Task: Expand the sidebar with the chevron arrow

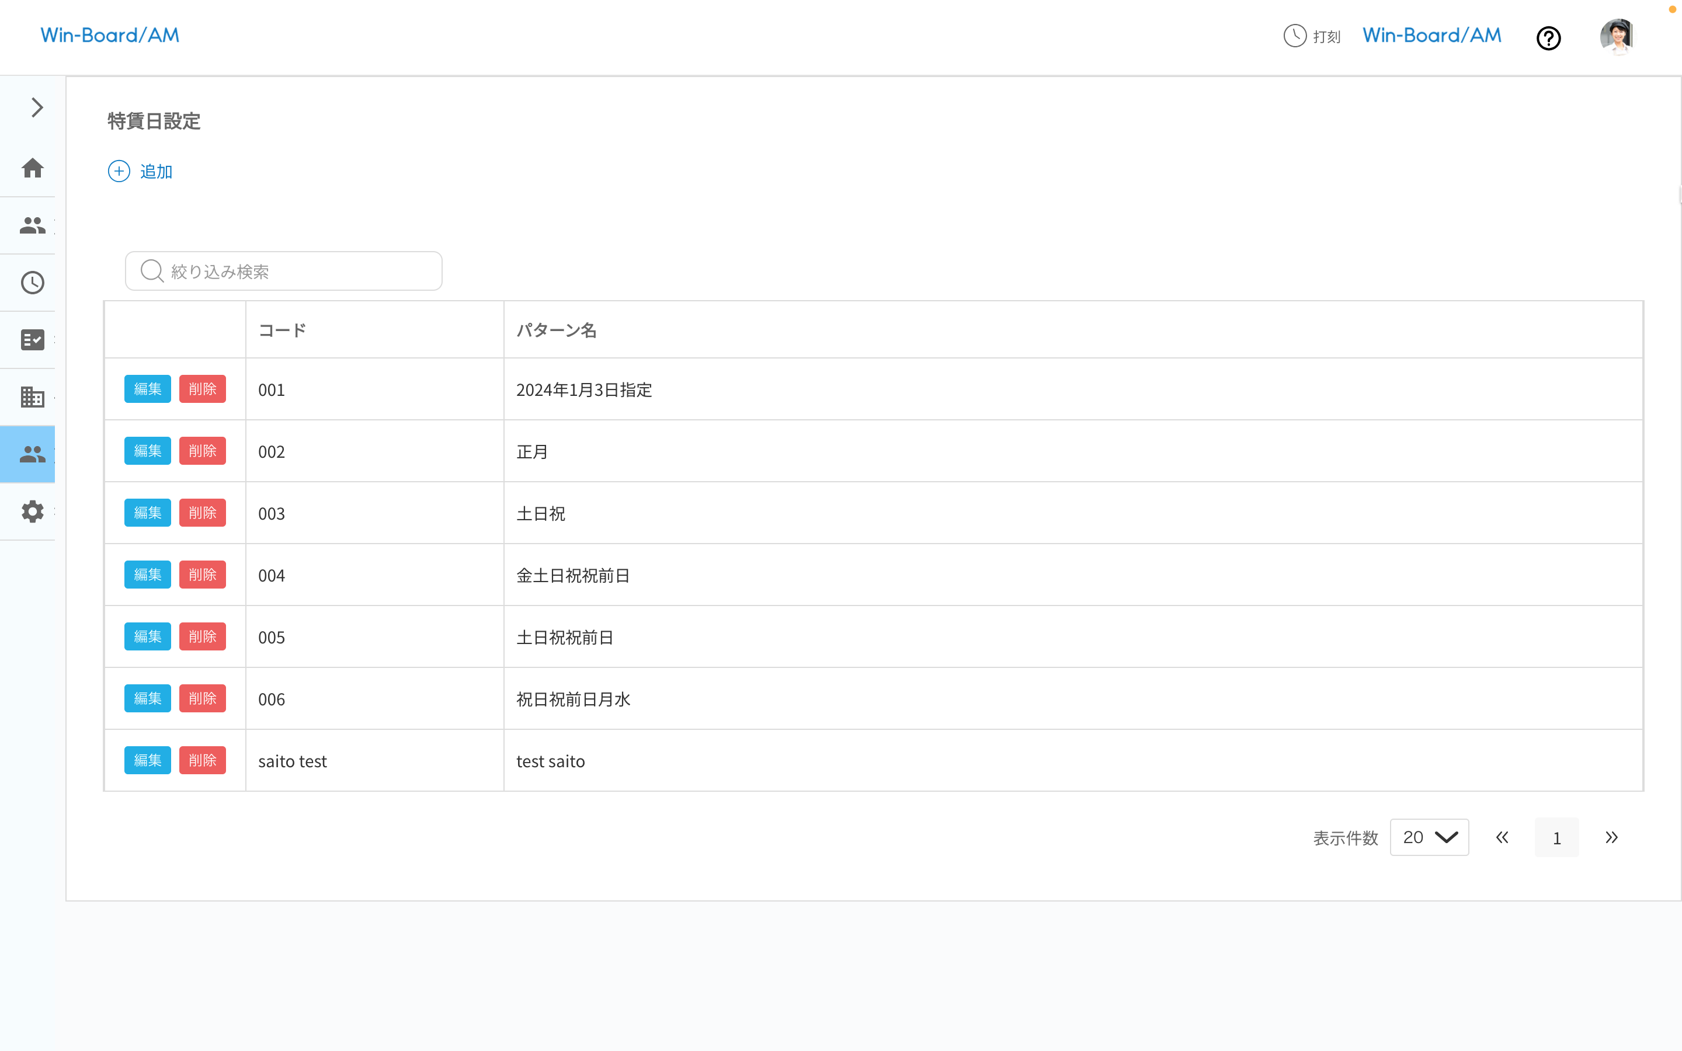Action: point(37,108)
